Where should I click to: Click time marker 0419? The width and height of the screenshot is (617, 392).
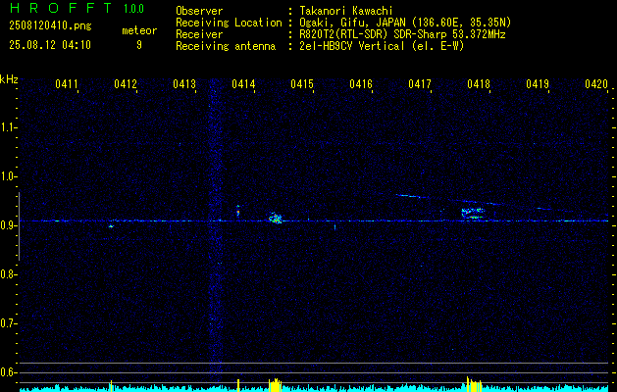pyautogui.click(x=538, y=84)
